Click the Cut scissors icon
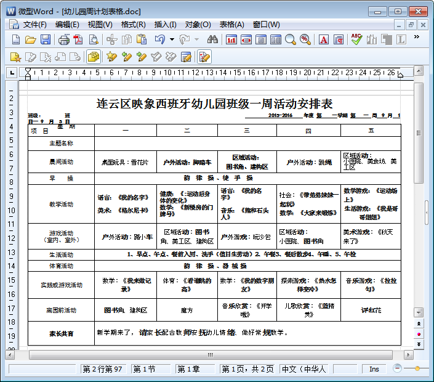The width and height of the screenshot is (434, 382). click(x=112, y=40)
